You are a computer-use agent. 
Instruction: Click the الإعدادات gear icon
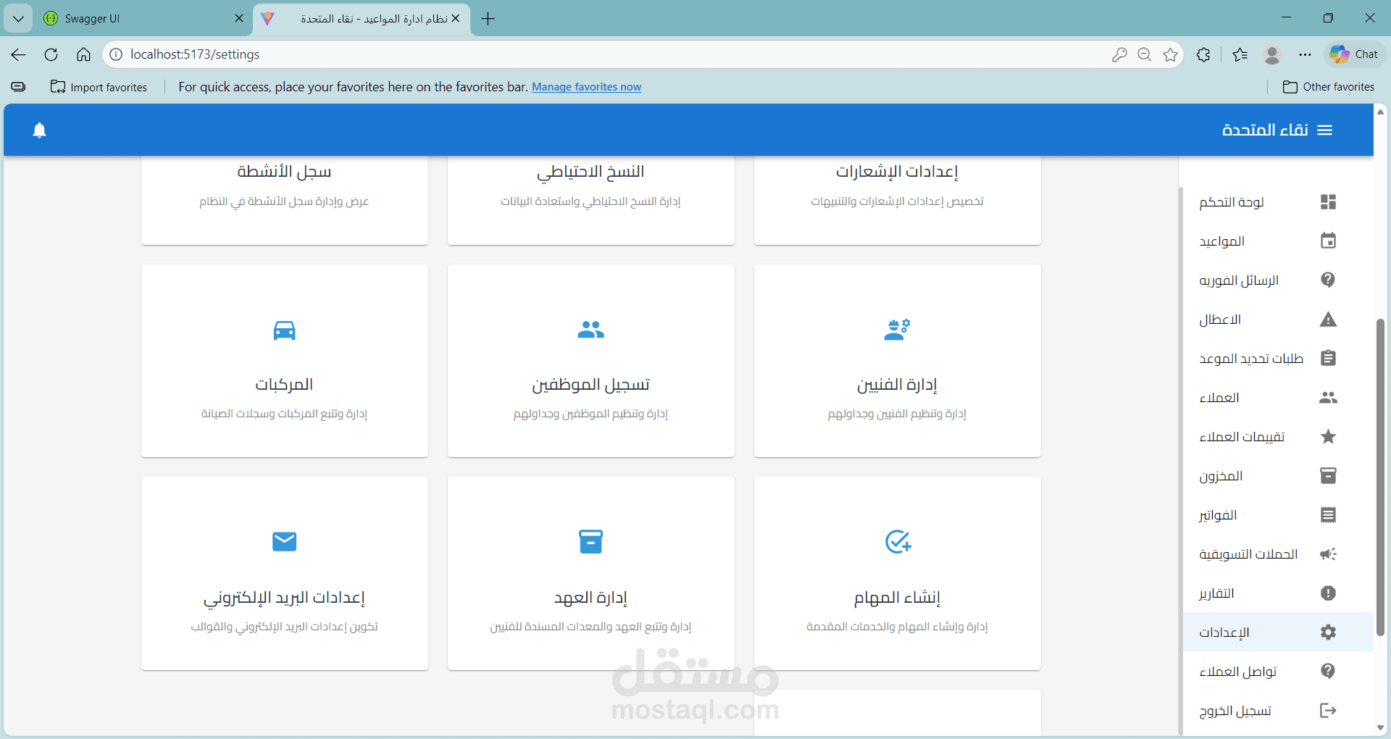pyautogui.click(x=1328, y=632)
